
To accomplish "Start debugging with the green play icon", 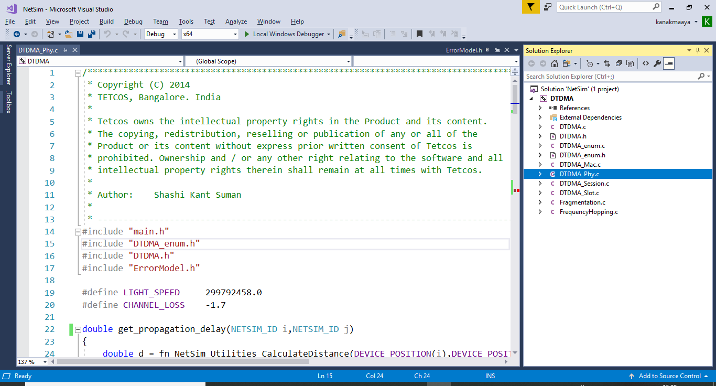I will tap(247, 34).
